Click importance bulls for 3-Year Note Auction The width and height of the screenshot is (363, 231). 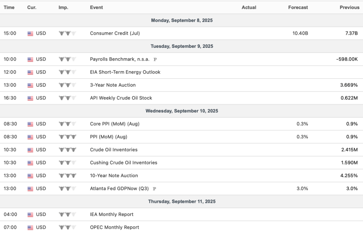pyautogui.click(x=67, y=85)
